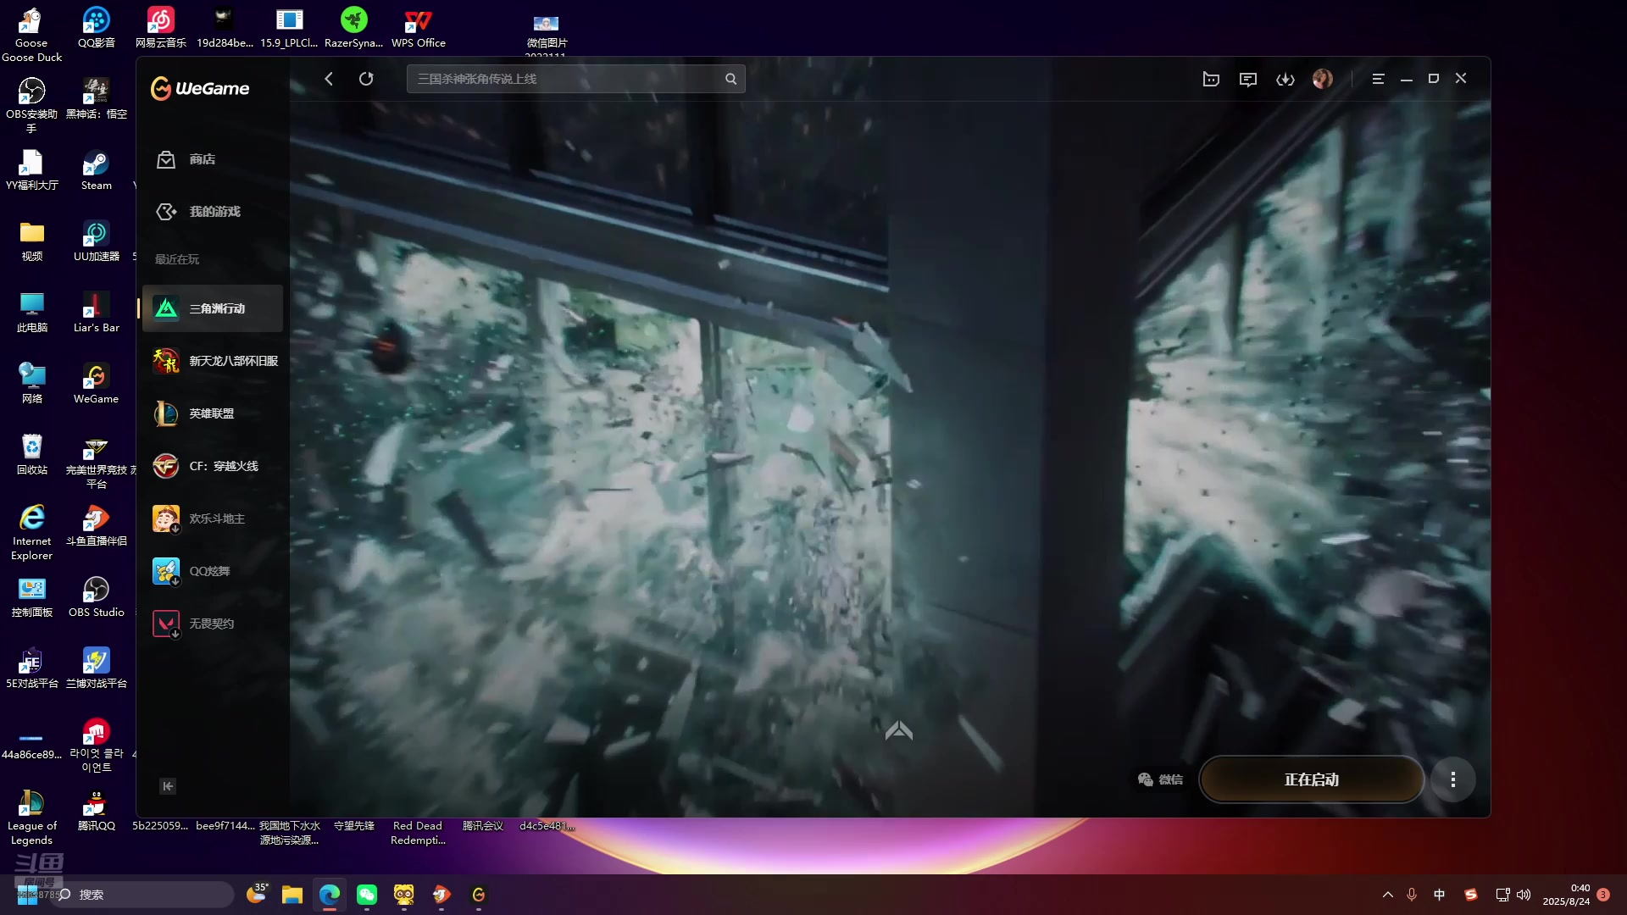Select 无畏契约 game entry

point(213,624)
